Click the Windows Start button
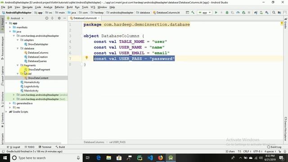Viewport: 288px width, 162px height. 5,158
